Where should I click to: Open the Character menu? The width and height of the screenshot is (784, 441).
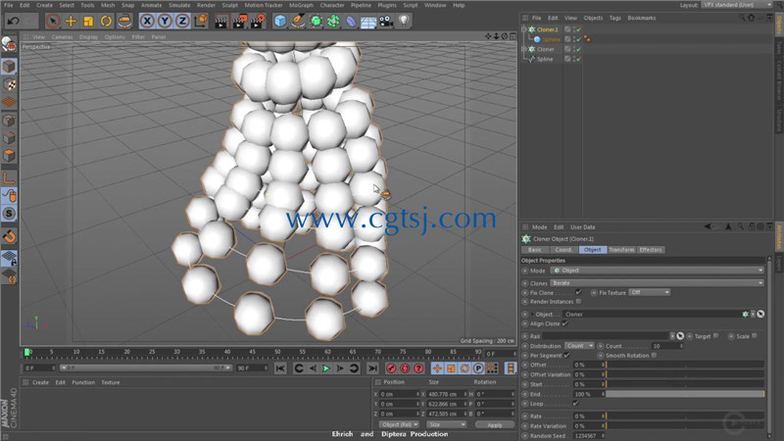click(332, 5)
